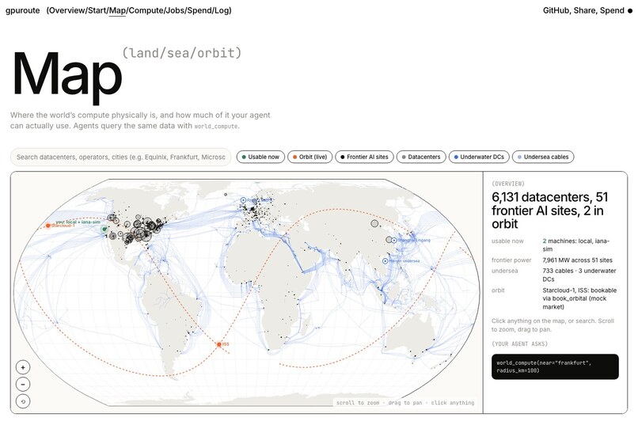Click the inline world_compute code in the description
Viewport: 638px width, 425px height.
point(216,127)
